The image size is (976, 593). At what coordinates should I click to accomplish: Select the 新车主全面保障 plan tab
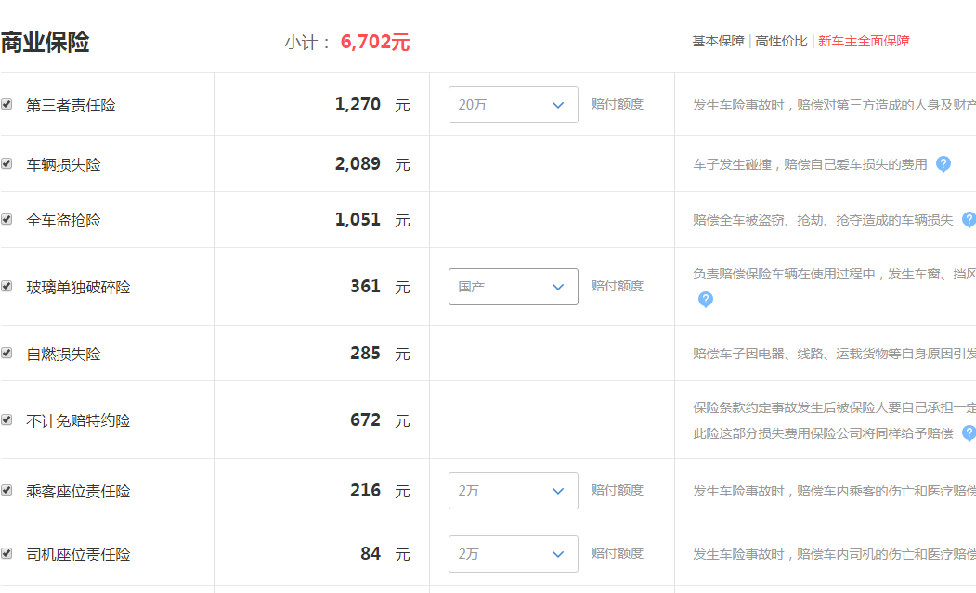pos(864,41)
